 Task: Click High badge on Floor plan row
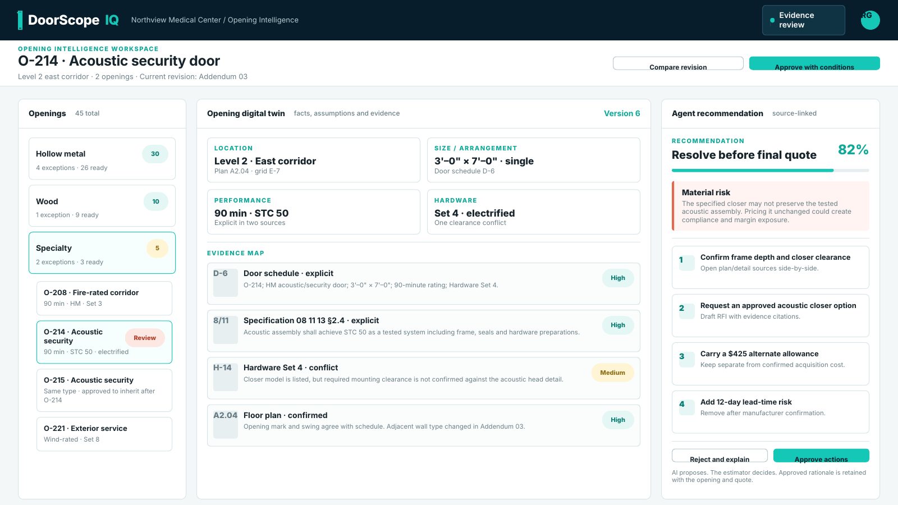point(618,420)
